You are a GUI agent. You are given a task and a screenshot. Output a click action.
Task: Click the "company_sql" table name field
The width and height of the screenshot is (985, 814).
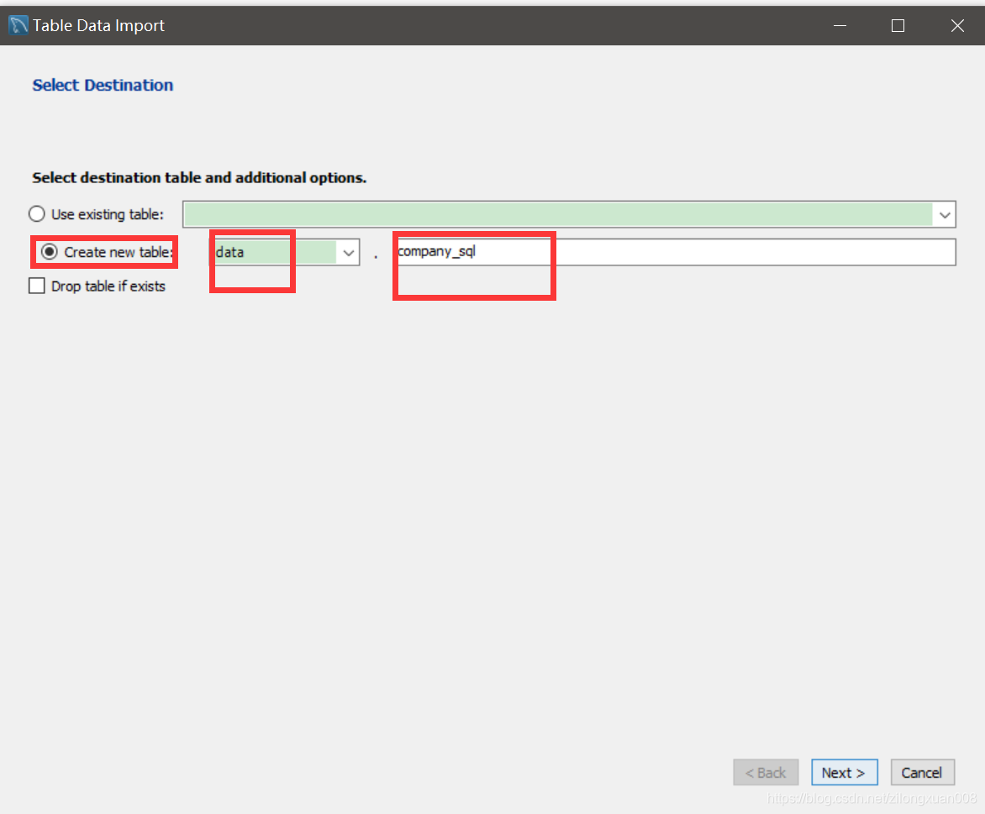[504, 250]
